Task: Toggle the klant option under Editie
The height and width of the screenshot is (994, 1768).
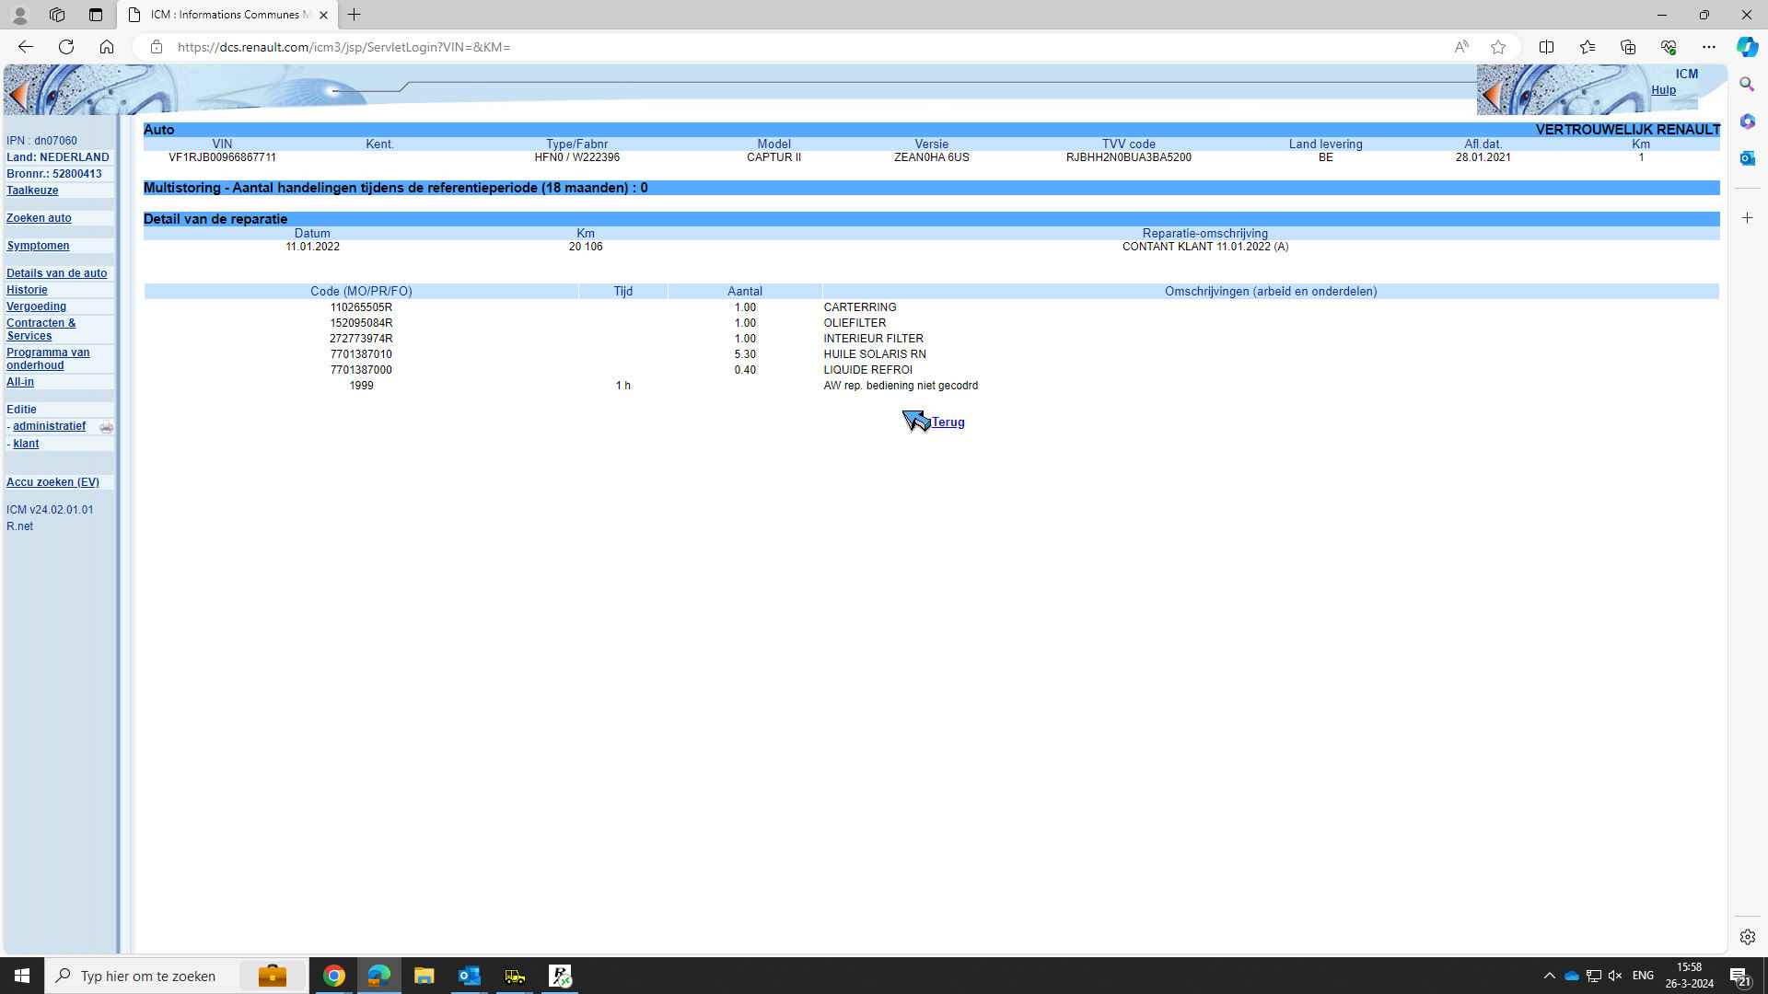Action: [x=26, y=443]
